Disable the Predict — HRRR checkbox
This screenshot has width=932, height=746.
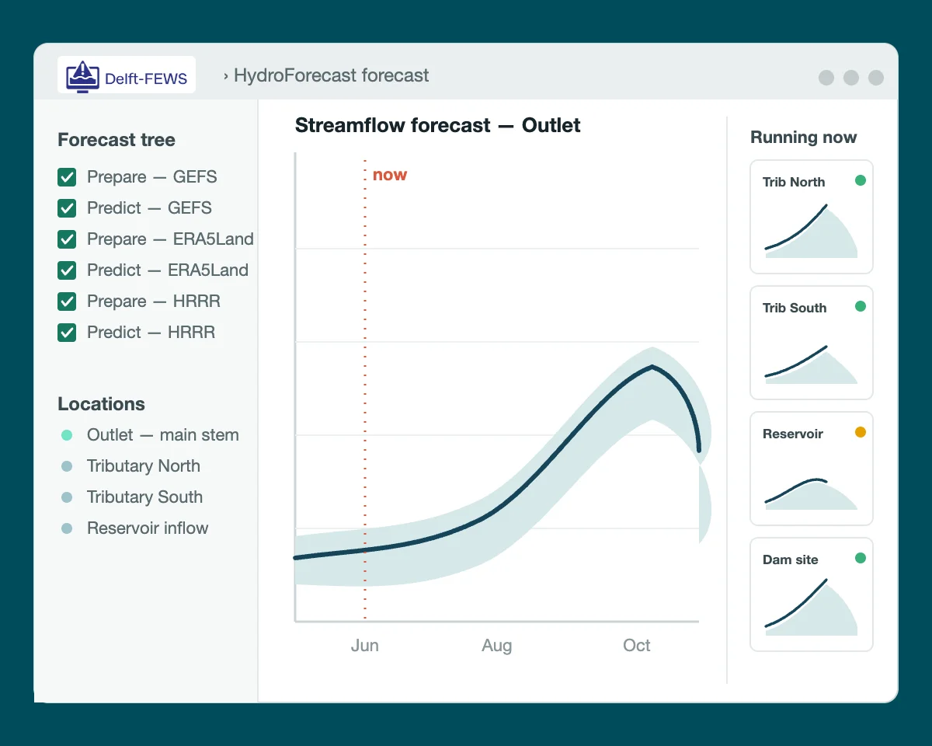pyautogui.click(x=67, y=333)
